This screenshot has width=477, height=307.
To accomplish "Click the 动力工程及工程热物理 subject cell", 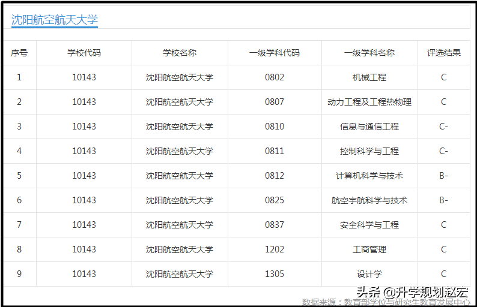I will pos(369,102).
